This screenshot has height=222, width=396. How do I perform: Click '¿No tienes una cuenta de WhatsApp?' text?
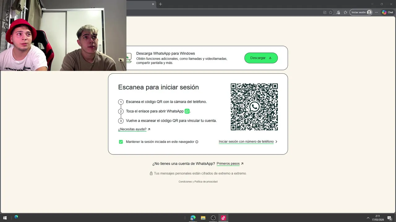pyautogui.click(x=184, y=164)
